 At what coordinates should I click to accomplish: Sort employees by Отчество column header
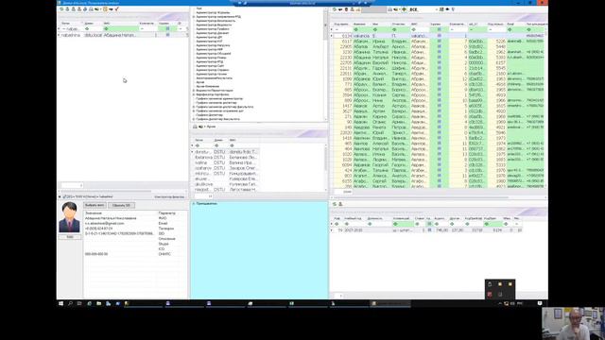point(399,25)
